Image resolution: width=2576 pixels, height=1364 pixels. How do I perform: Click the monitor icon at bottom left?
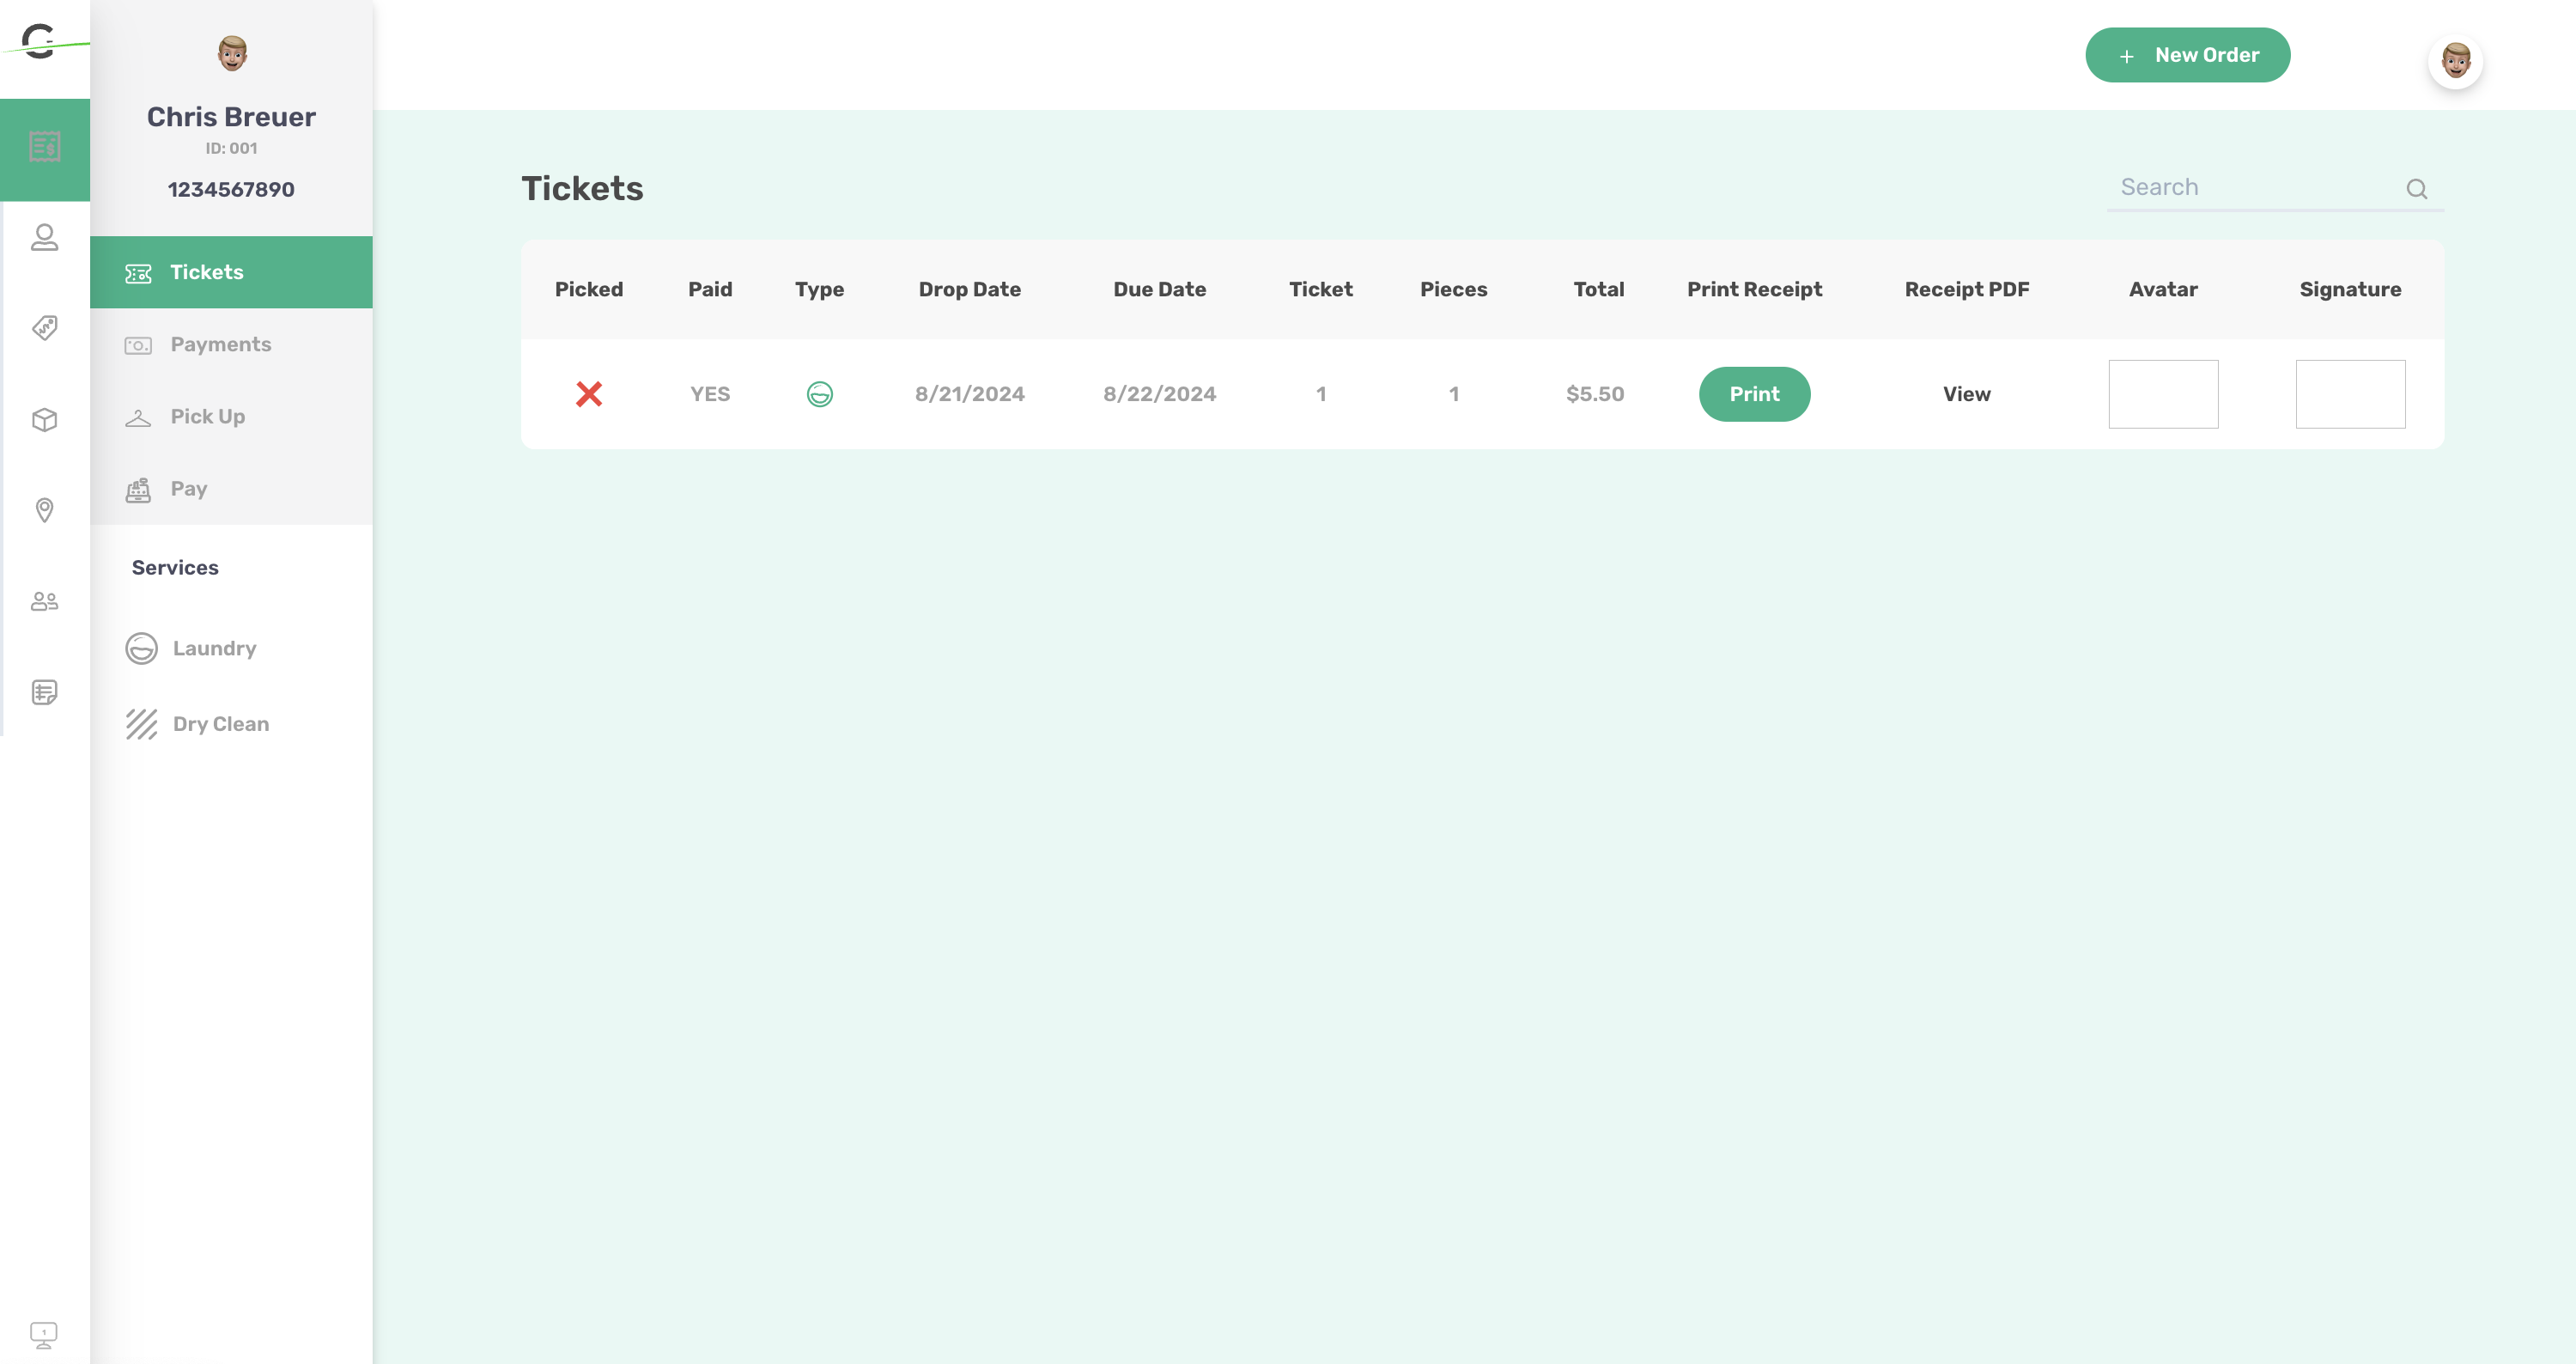point(44,1334)
